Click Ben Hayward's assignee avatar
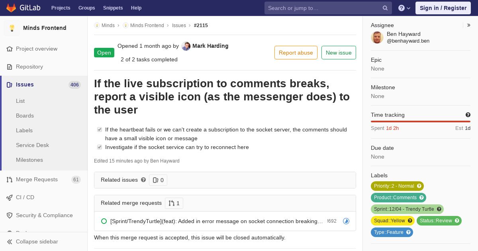This screenshot has height=251, width=478. pos(377,37)
